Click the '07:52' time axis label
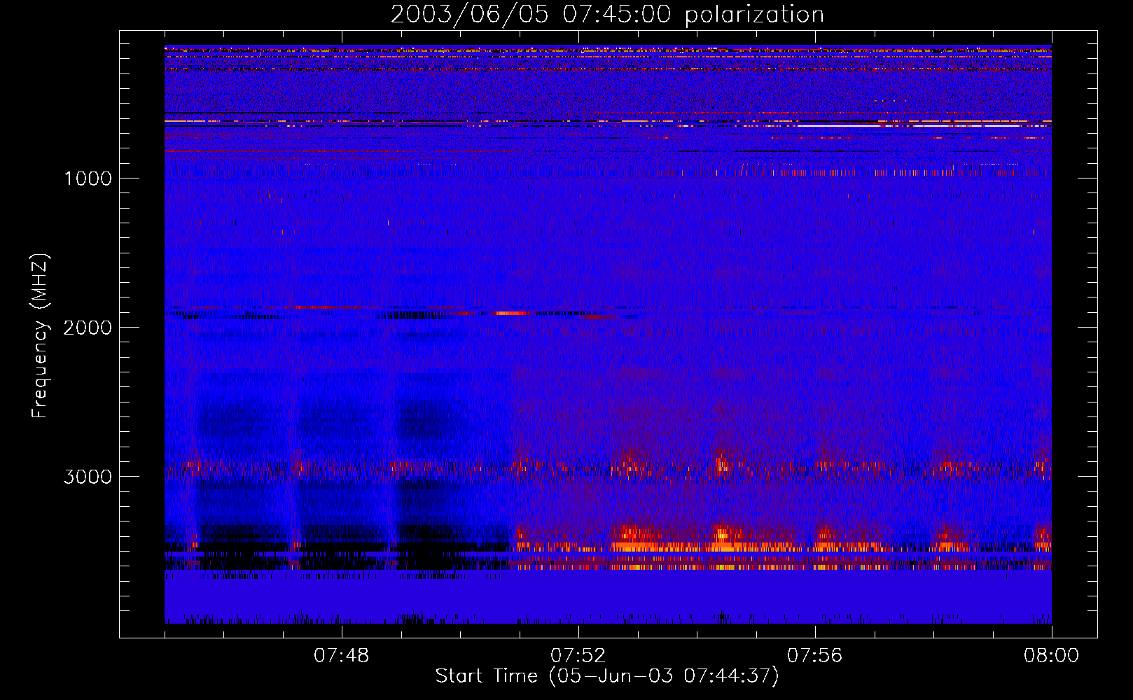 [578, 656]
